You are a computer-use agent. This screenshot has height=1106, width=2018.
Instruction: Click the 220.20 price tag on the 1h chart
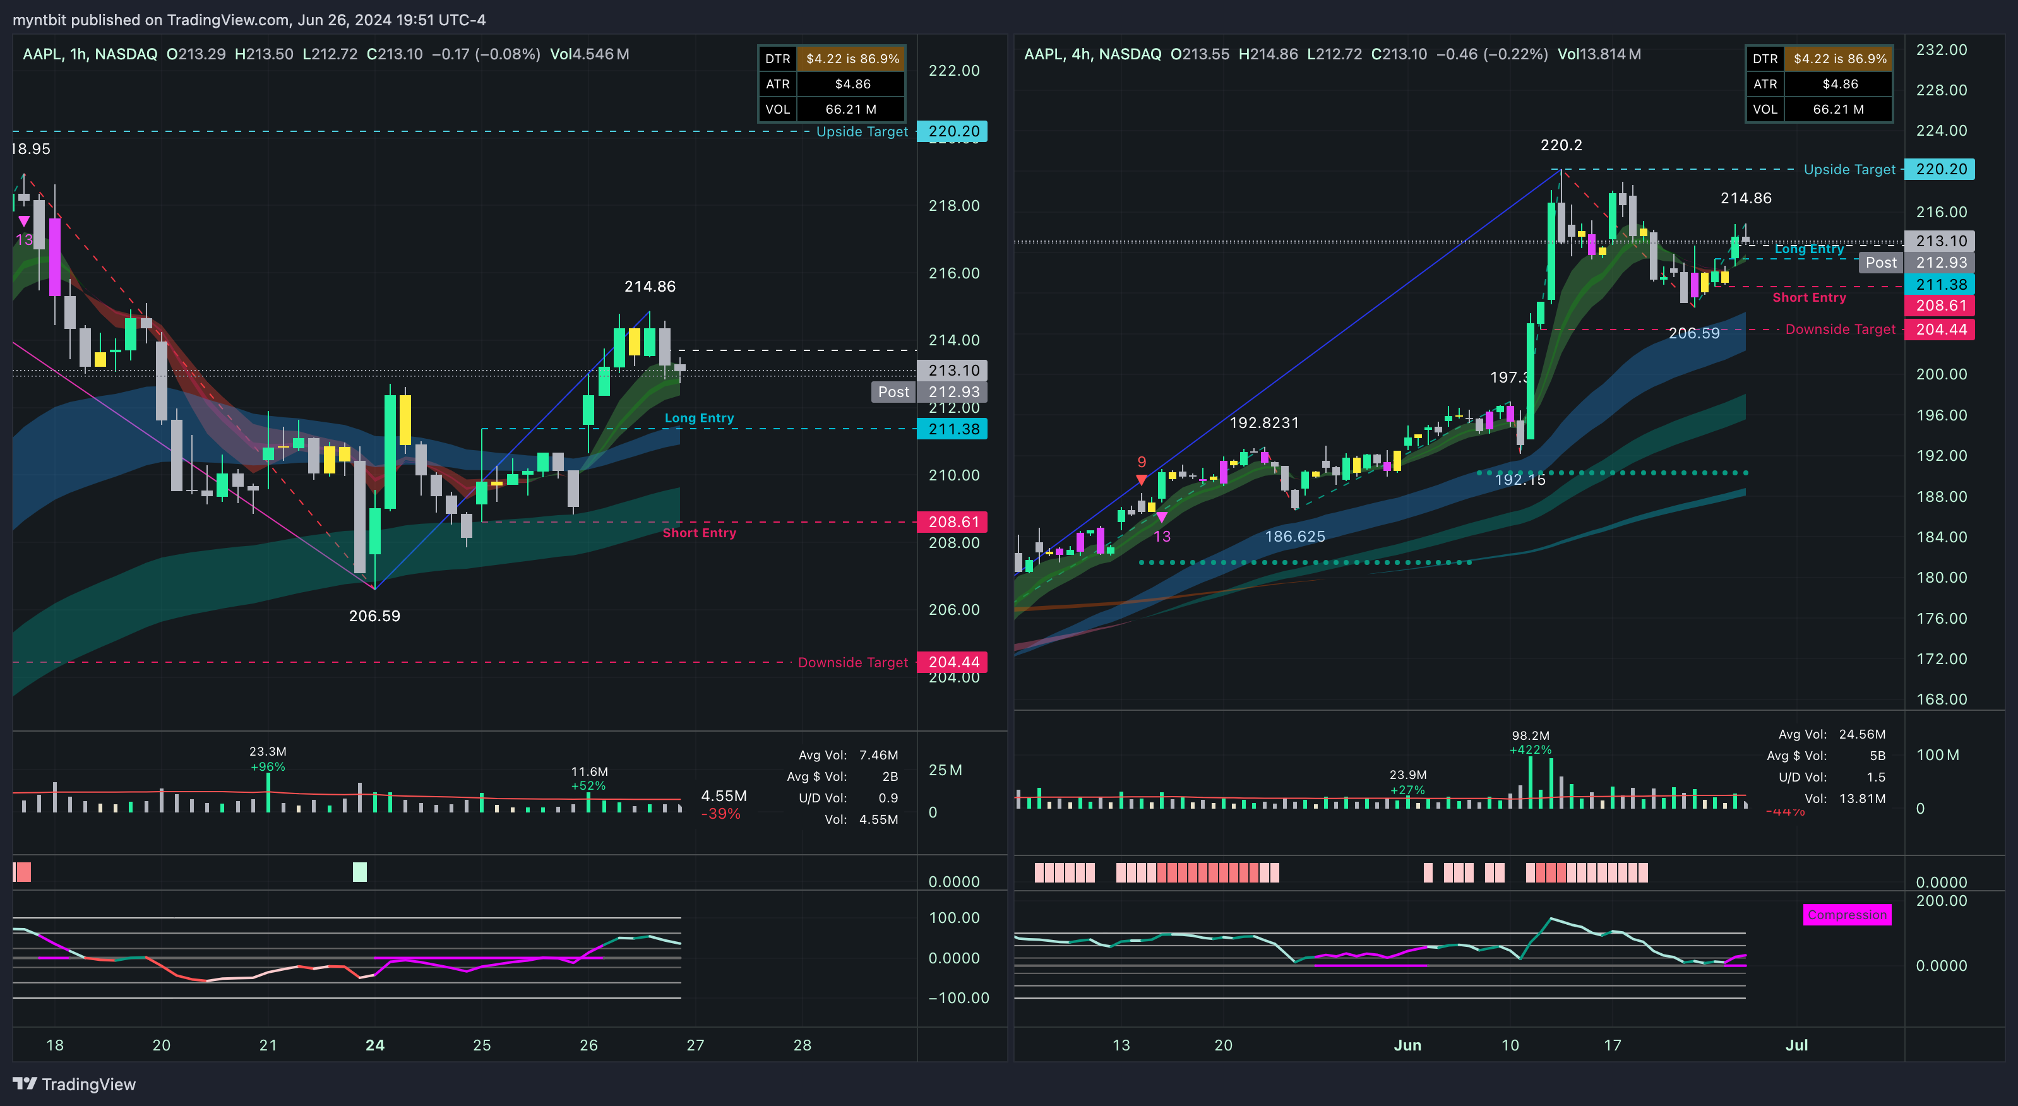point(953,131)
